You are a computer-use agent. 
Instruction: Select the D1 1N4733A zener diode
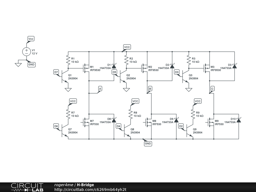click(x=114, y=66)
